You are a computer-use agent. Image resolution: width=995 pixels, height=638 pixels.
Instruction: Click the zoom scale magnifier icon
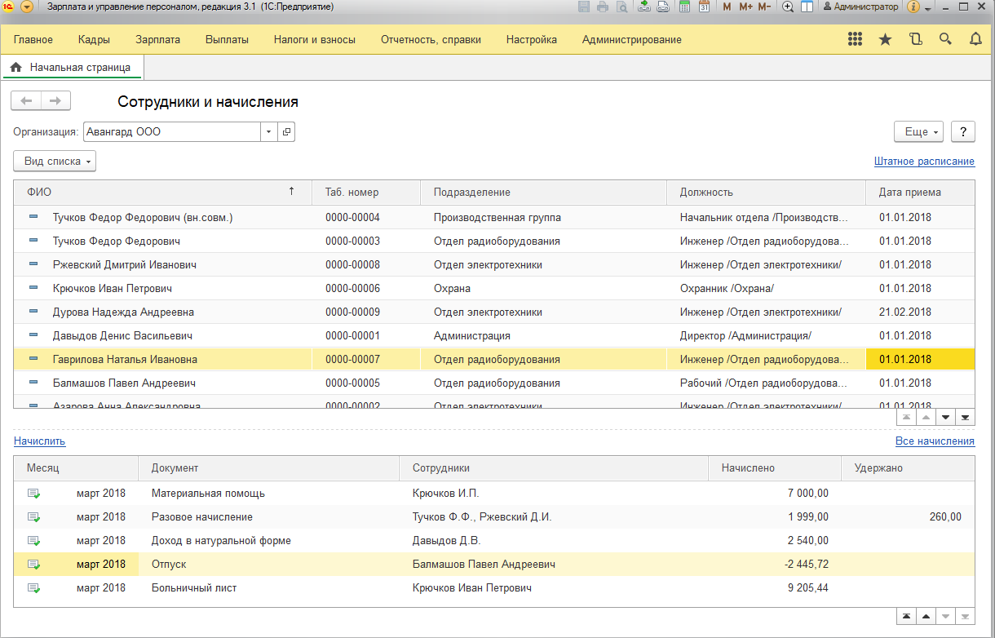788,7
